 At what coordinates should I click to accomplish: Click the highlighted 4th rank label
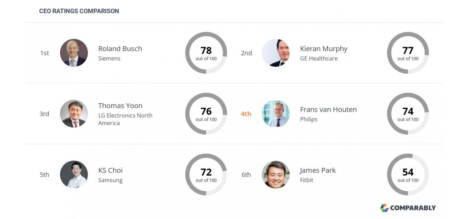(x=246, y=114)
